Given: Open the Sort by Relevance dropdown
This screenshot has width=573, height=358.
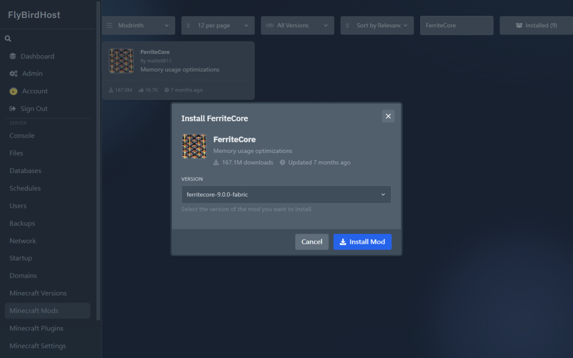Looking at the screenshot, I should tap(377, 25).
